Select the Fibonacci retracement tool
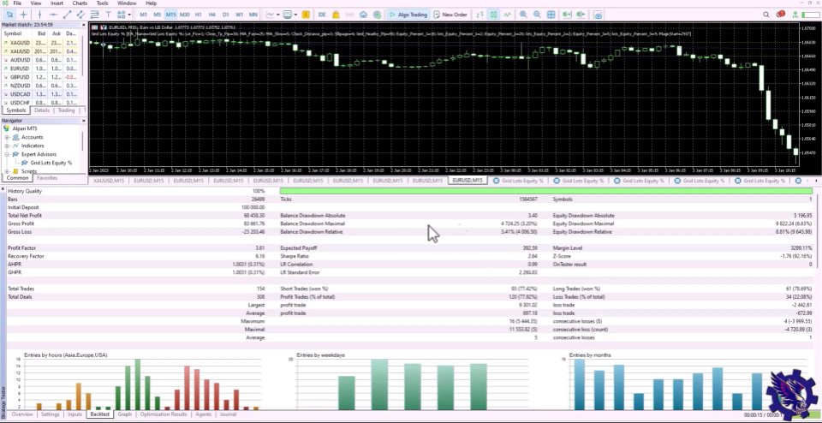822x423 pixels. pos(94,15)
